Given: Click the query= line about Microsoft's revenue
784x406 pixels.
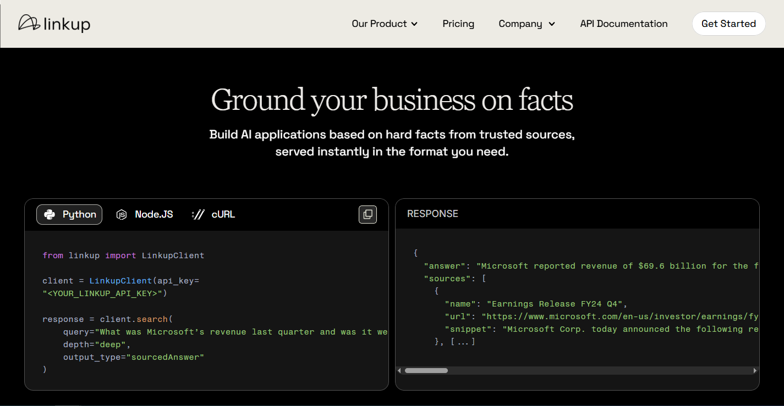Looking at the screenshot, I should click(226, 332).
